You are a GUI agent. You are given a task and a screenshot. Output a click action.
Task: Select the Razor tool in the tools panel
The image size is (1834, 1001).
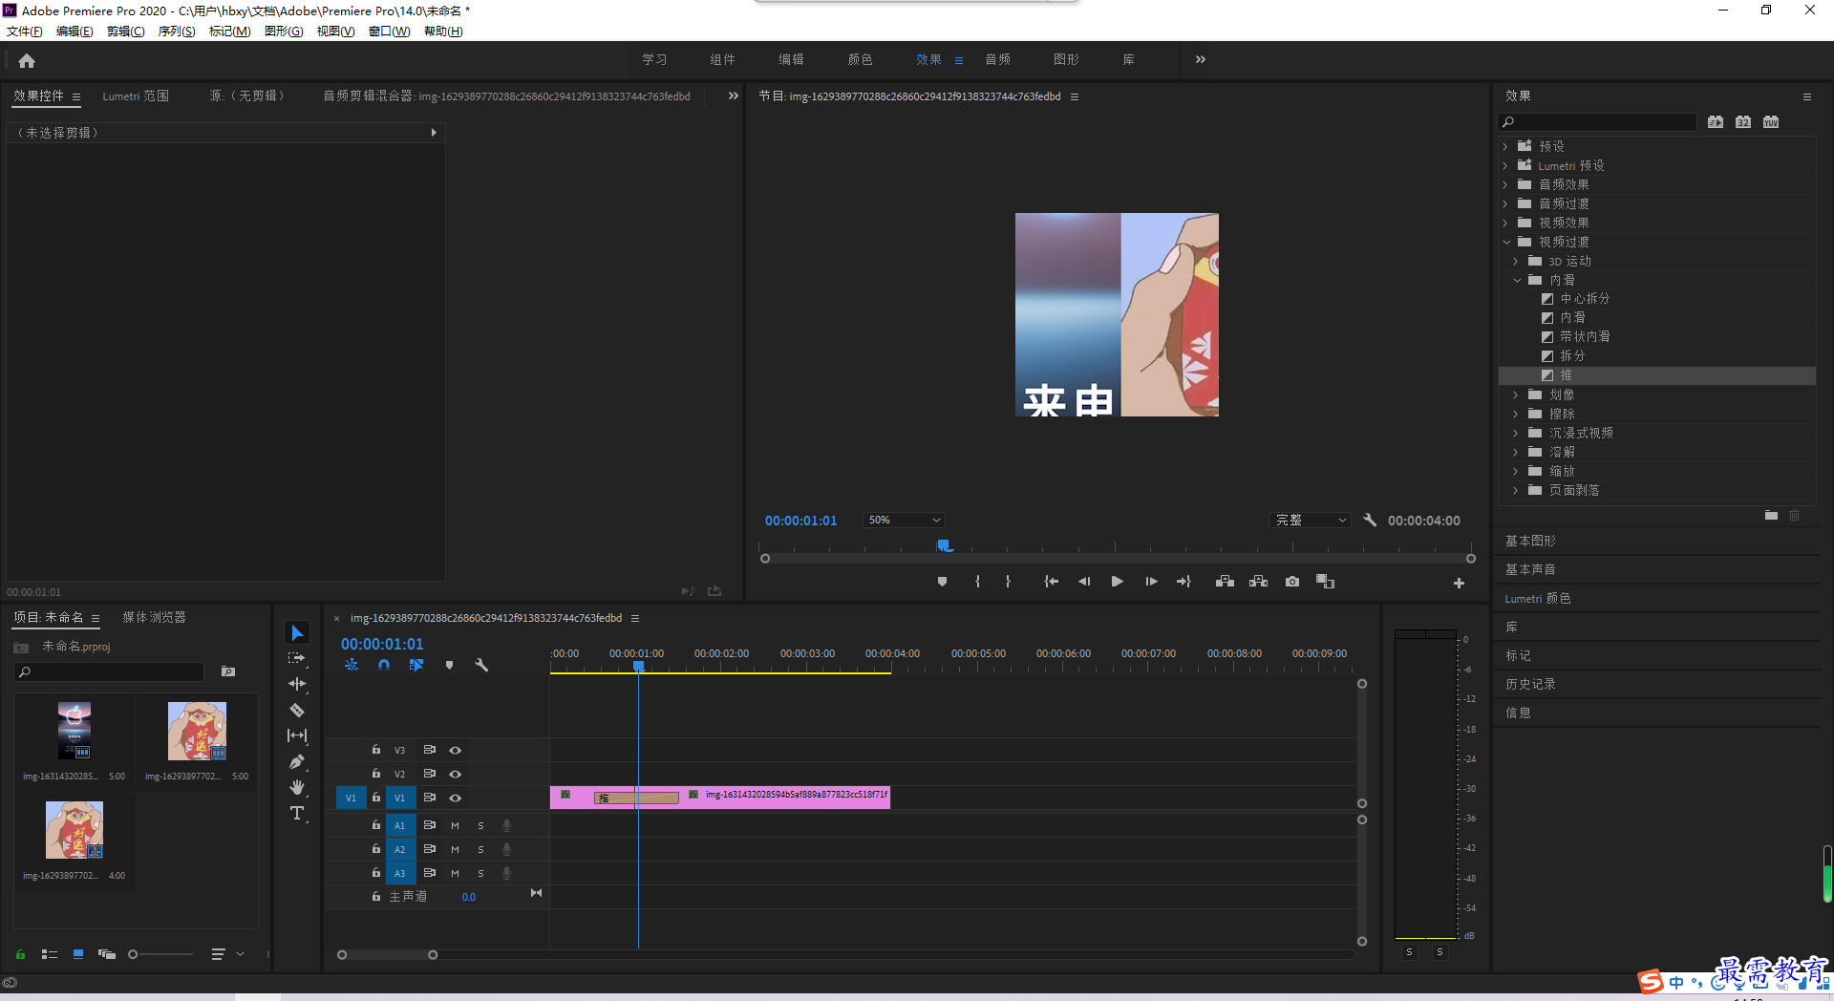(x=297, y=711)
